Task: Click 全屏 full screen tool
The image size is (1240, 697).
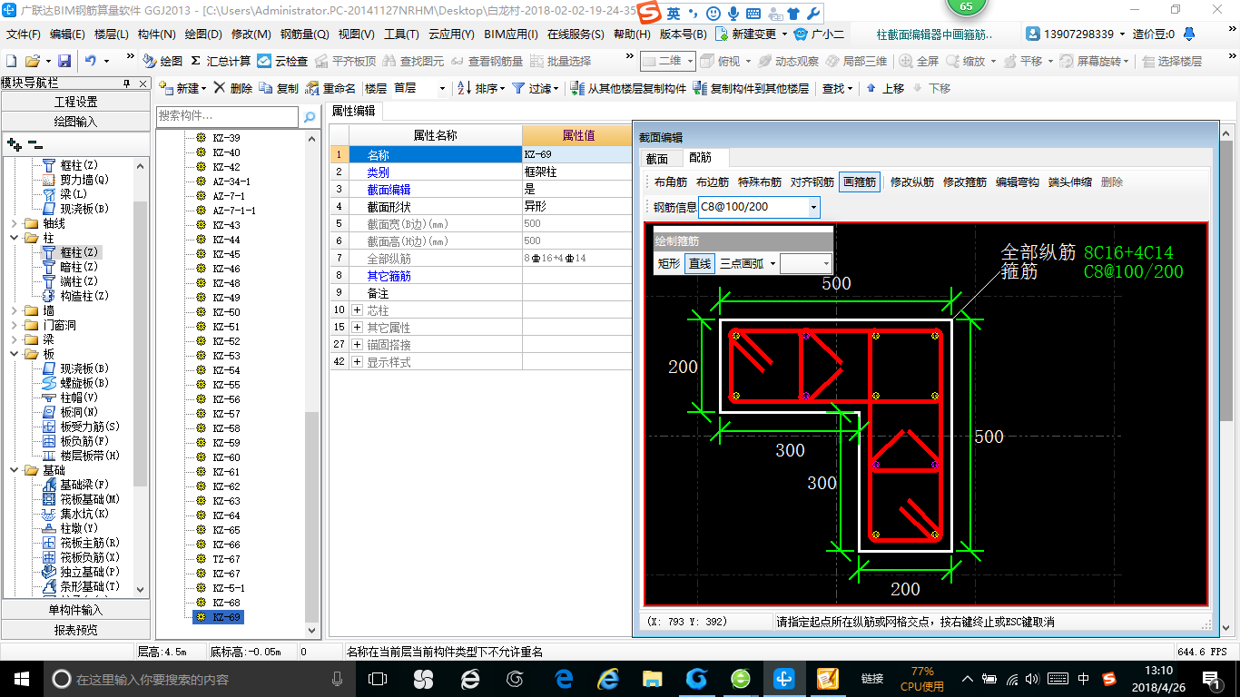Action: pyautogui.click(x=920, y=61)
